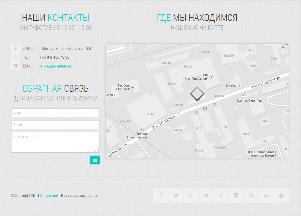Screen dimensions: 301x216
Task: Click the phone handset icon
Action: [16, 57]
